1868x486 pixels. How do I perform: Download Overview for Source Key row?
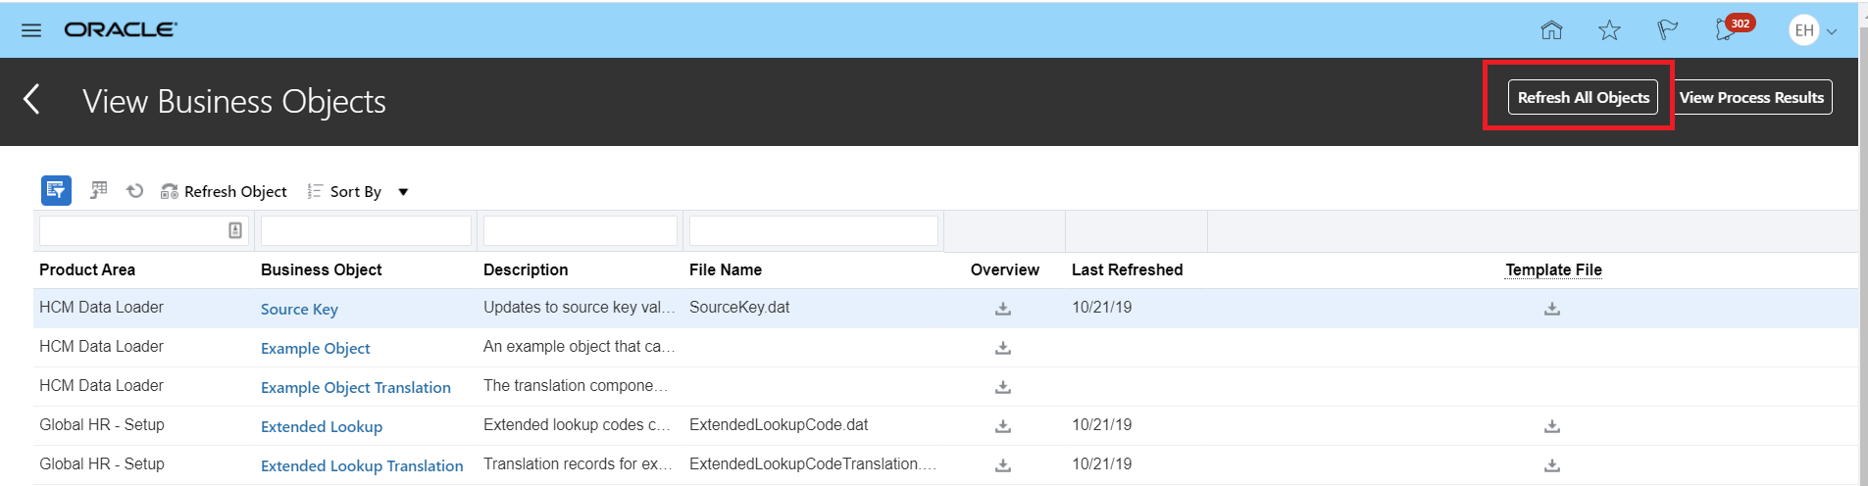click(x=1003, y=309)
